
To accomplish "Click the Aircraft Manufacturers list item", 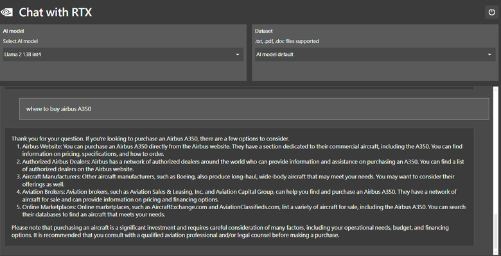I will (238, 180).
